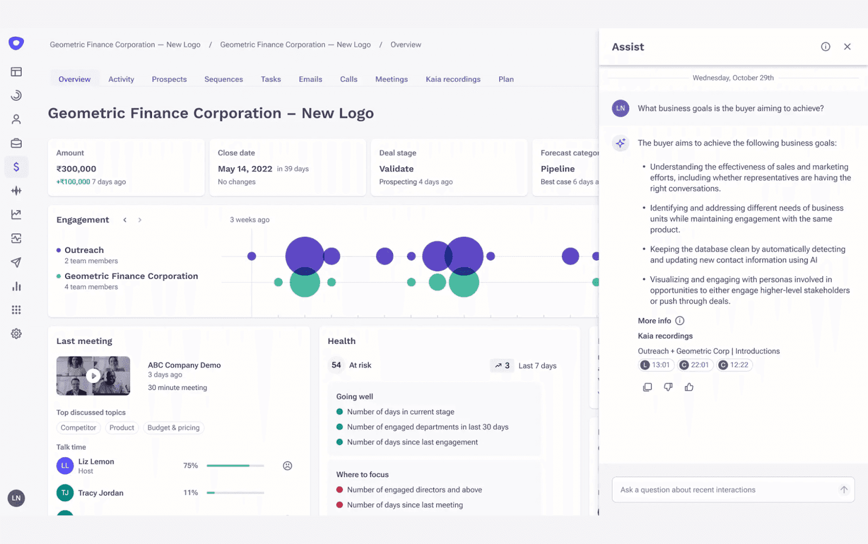This screenshot has height=544, width=868.
Task: Click Tracy Jordan talk time bar
Action: 235,493
